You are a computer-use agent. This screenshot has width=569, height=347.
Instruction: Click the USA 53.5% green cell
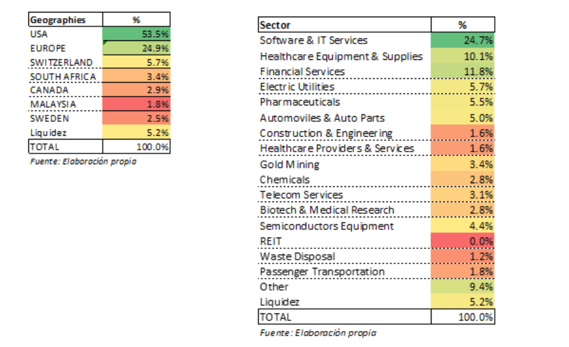click(137, 33)
